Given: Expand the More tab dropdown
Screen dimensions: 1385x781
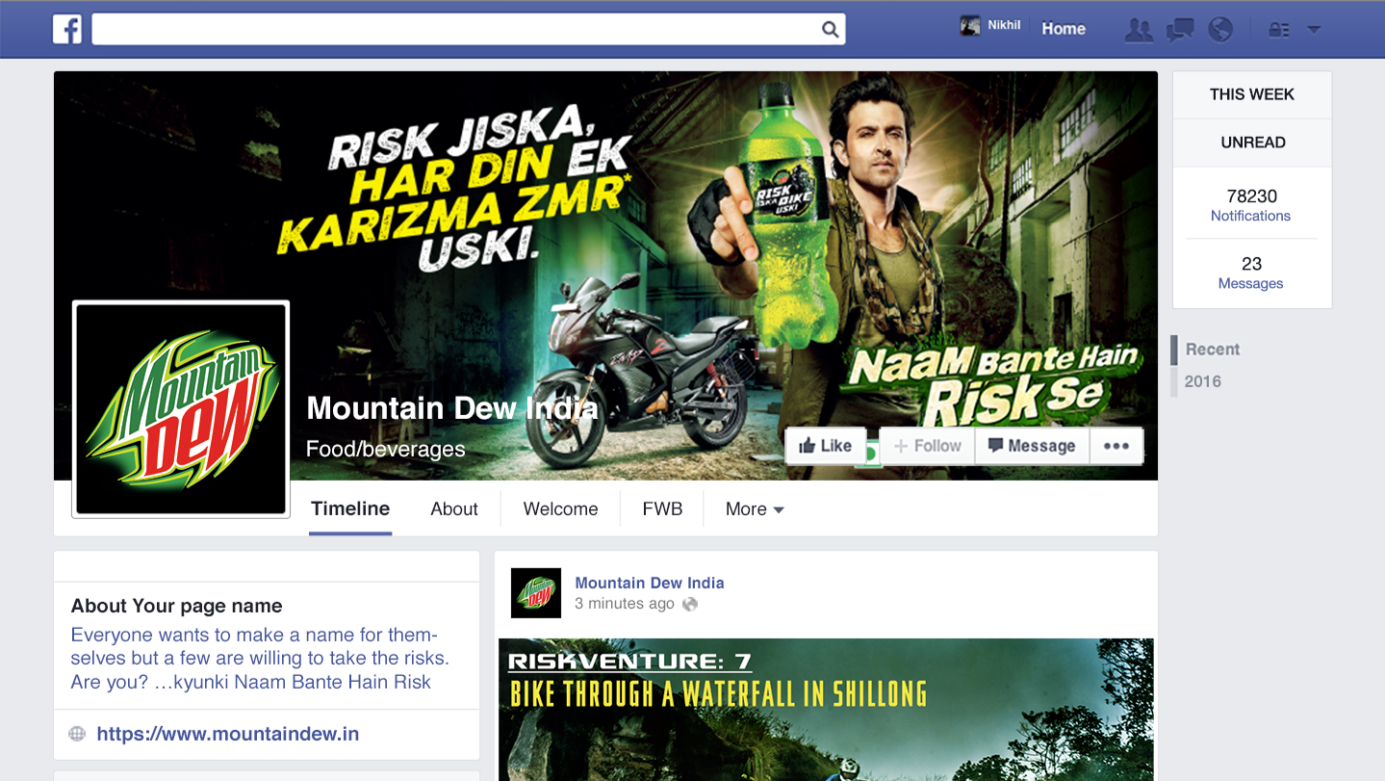Looking at the screenshot, I should coord(755,509).
